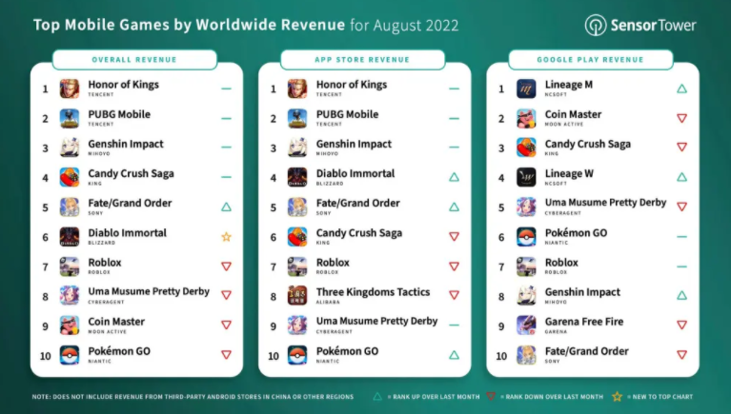Click 'Honor of Kings' text in Overall Revenue
The height and width of the screenshot is (414, 731).
tap(124, 85)
